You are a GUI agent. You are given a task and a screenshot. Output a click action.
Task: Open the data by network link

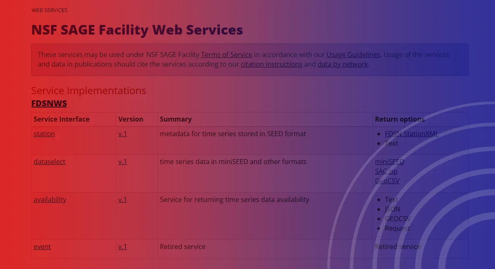pos(342,64)
